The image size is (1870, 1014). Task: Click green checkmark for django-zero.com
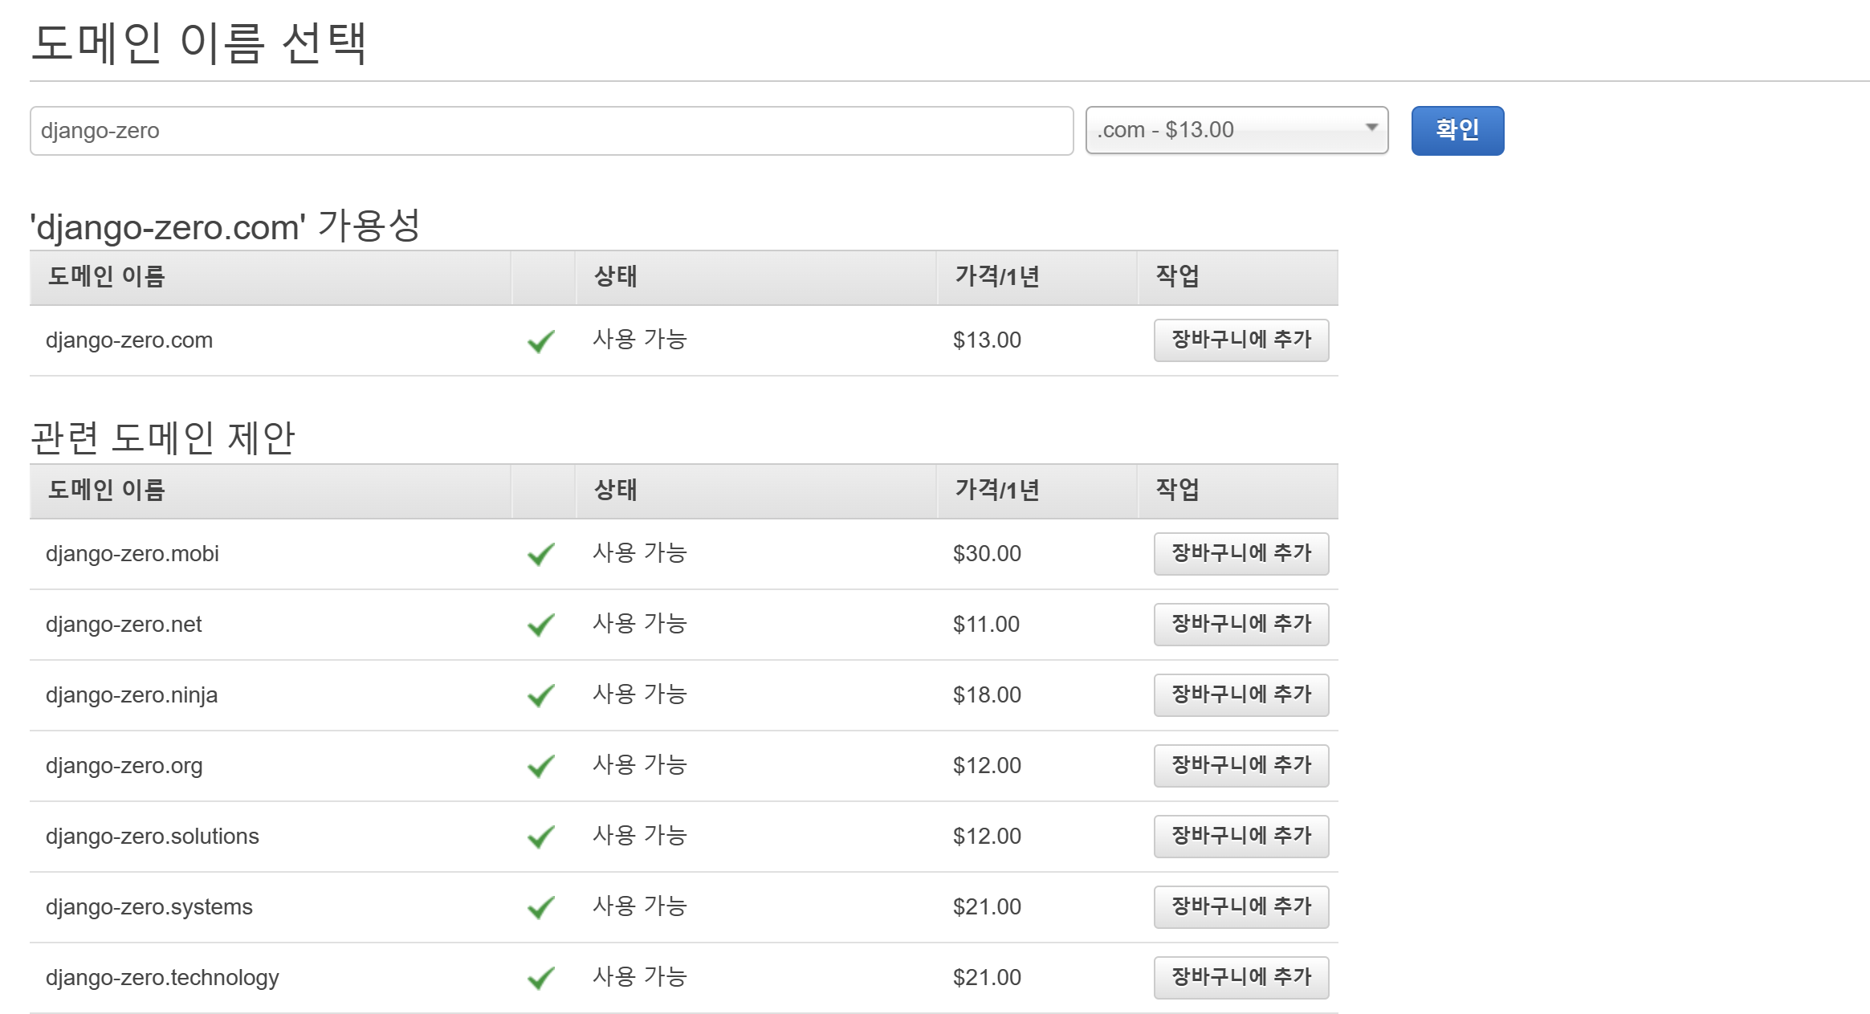click(x=541, y=341)
